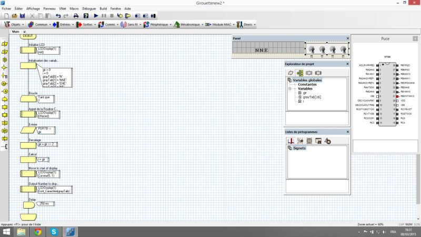The image size is (421, 237).
Task: Open the help question-mark icon
Action: point(86,16)
